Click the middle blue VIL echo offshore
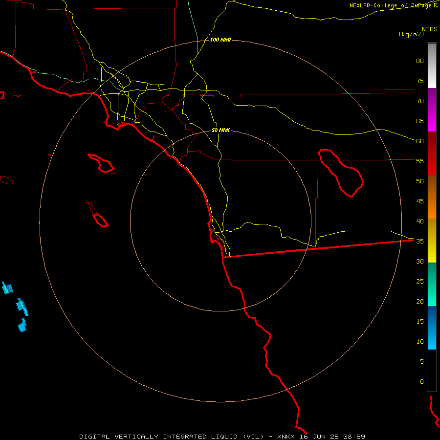 point(22,307)
